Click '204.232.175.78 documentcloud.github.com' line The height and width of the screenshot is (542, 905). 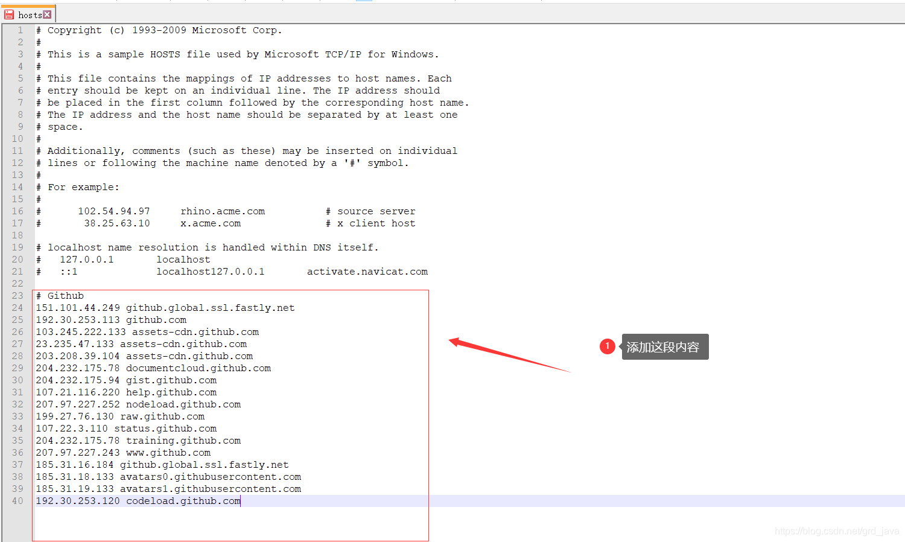[x=153, y=368]
